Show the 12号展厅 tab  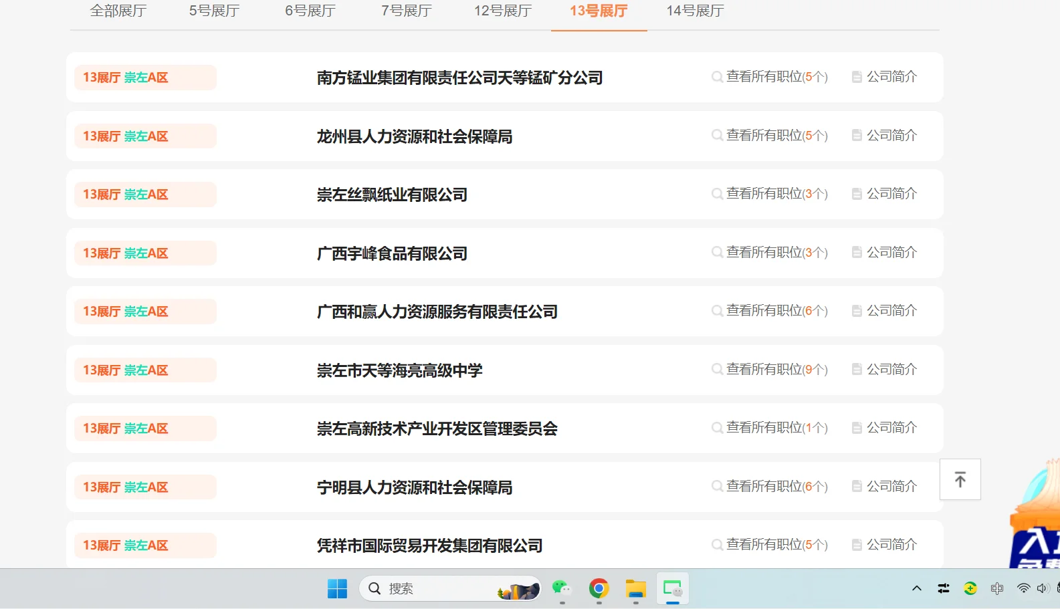tap(503, 11)
